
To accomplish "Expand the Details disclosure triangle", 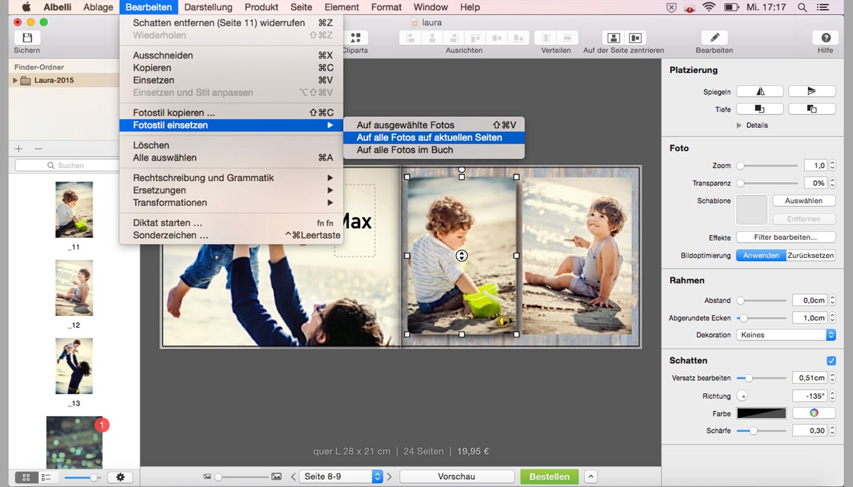I will click(x=739, y=125).
